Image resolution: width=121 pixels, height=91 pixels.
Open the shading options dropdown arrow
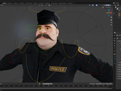point(112,5)
